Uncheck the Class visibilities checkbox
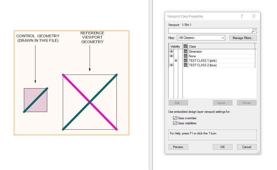 point(175,123)
